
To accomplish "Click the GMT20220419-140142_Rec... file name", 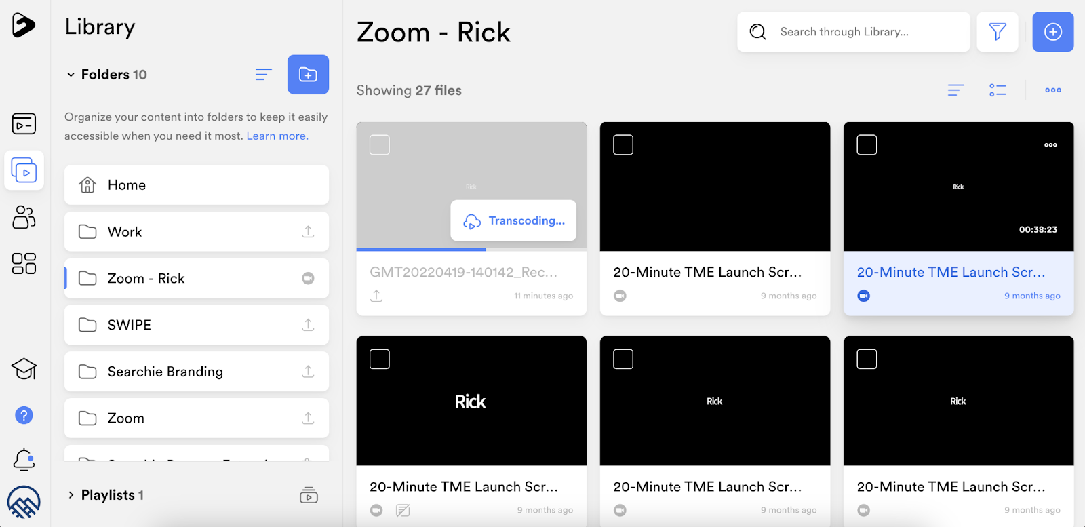I will (x=463, y=272).
